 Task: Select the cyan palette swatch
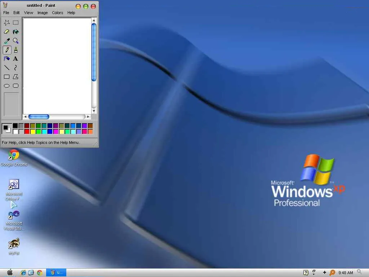coord(44,131)
